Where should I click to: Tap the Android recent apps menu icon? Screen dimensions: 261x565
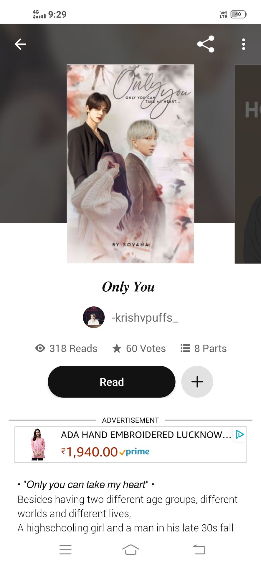[65, 549]
